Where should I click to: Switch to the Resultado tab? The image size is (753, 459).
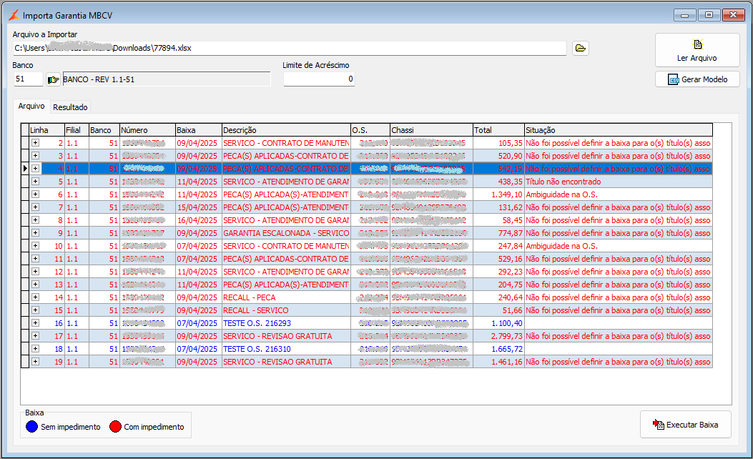[70, 107]
